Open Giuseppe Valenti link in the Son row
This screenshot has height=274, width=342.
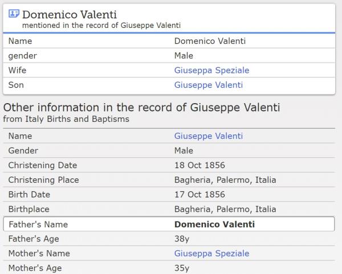(208, 85)
